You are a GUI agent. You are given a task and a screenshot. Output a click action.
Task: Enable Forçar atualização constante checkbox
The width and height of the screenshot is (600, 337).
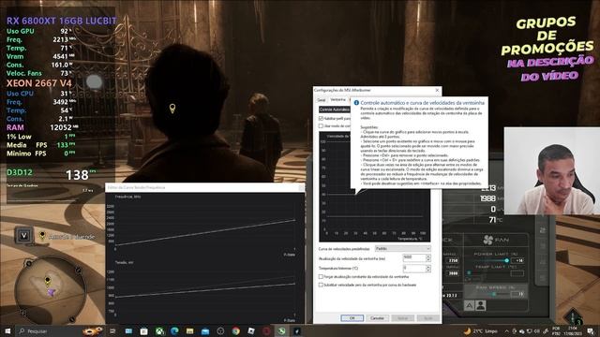coord(321,276)
